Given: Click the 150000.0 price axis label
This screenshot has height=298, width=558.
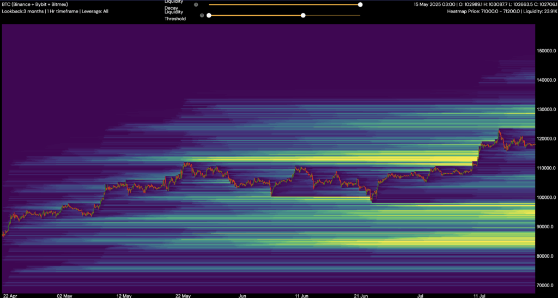Looking at the screenshot, I should coord(546,51).
